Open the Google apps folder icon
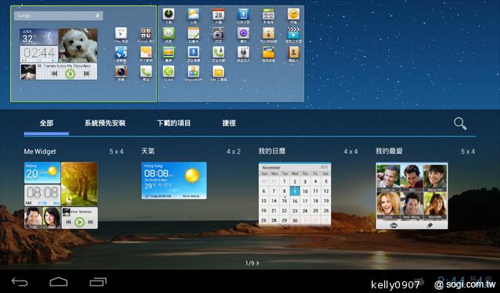The image size is (500, 293). click(x=146, y=33)
